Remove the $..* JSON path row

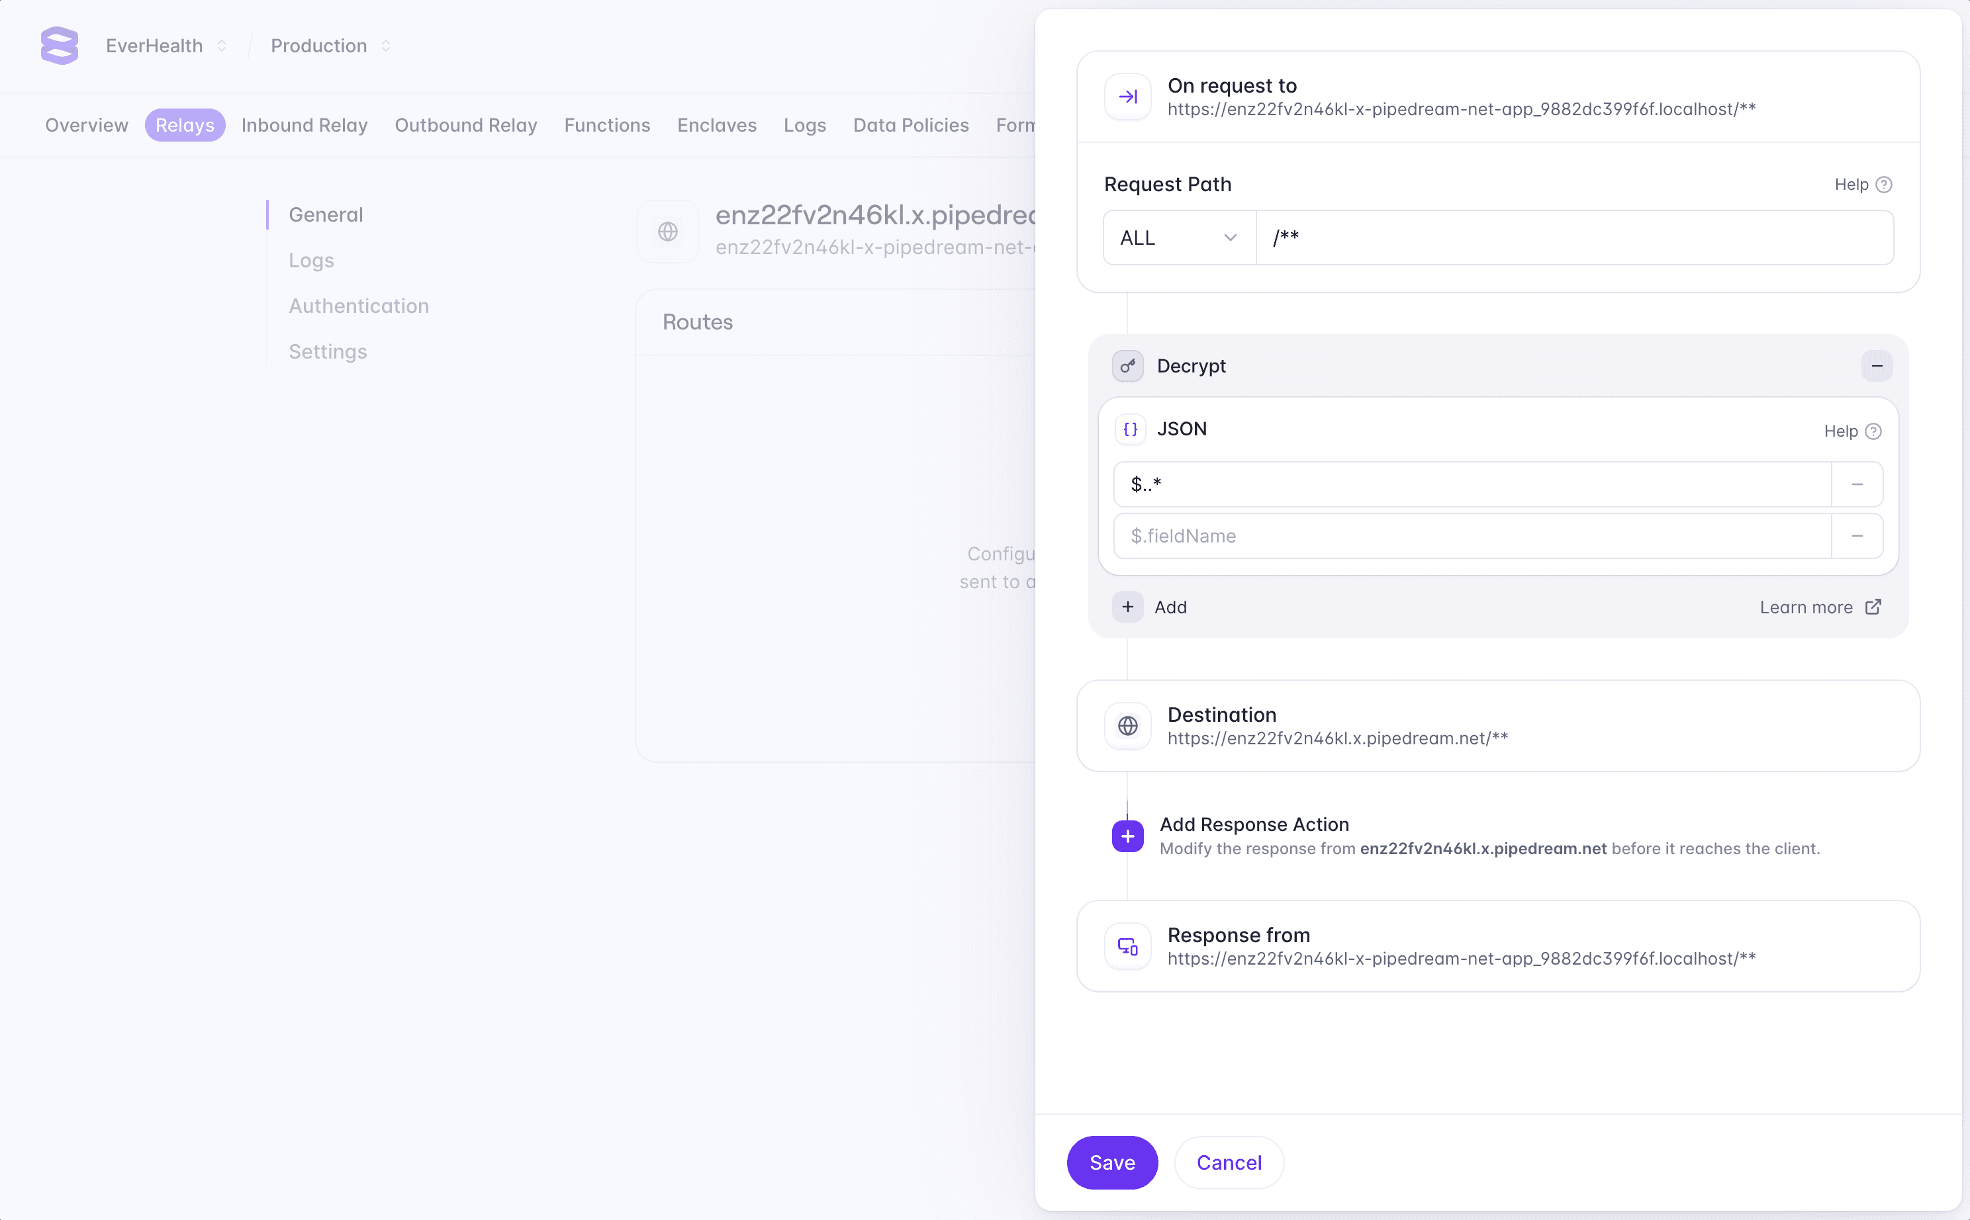tap(1857, 484)
